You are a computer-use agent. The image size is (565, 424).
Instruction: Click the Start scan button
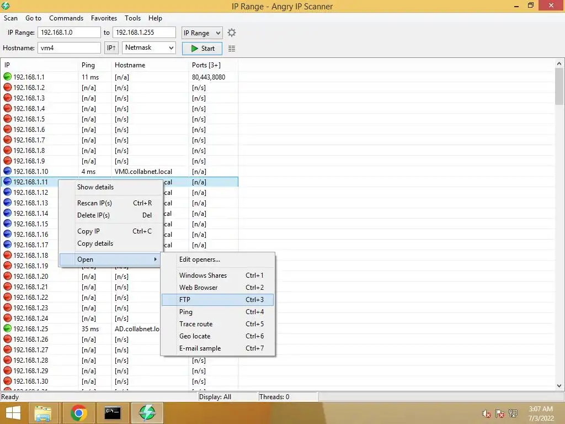[x=202, y=49]
